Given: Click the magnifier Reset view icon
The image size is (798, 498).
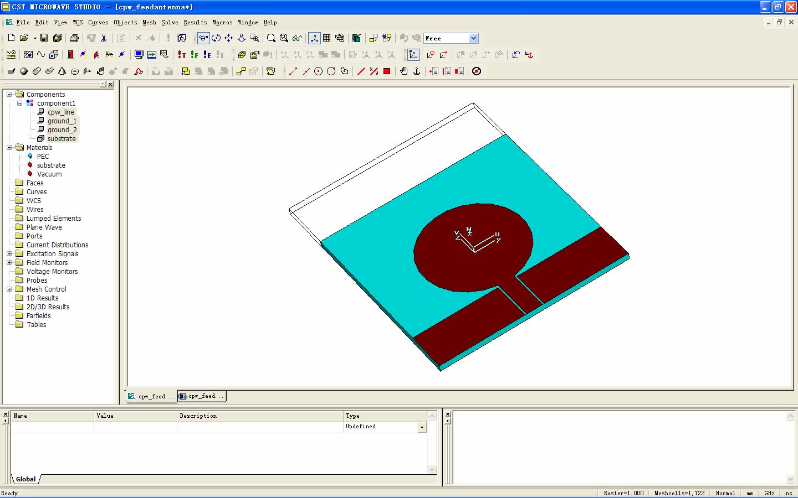Looking at the screenshot, I should pyautogui.click(x=271, y=38).
